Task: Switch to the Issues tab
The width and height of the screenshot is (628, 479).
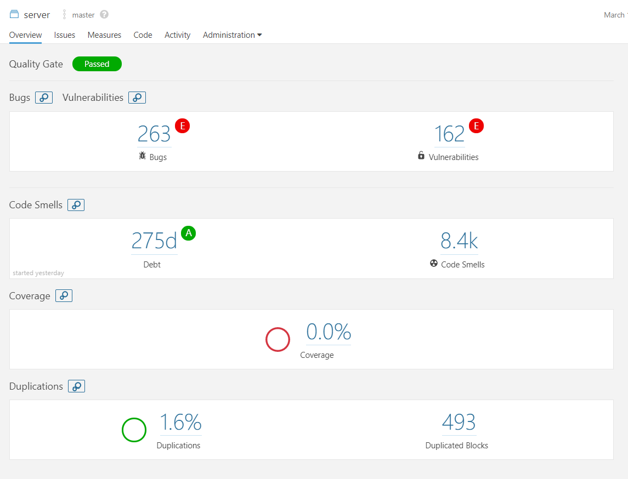Action: 65,35
